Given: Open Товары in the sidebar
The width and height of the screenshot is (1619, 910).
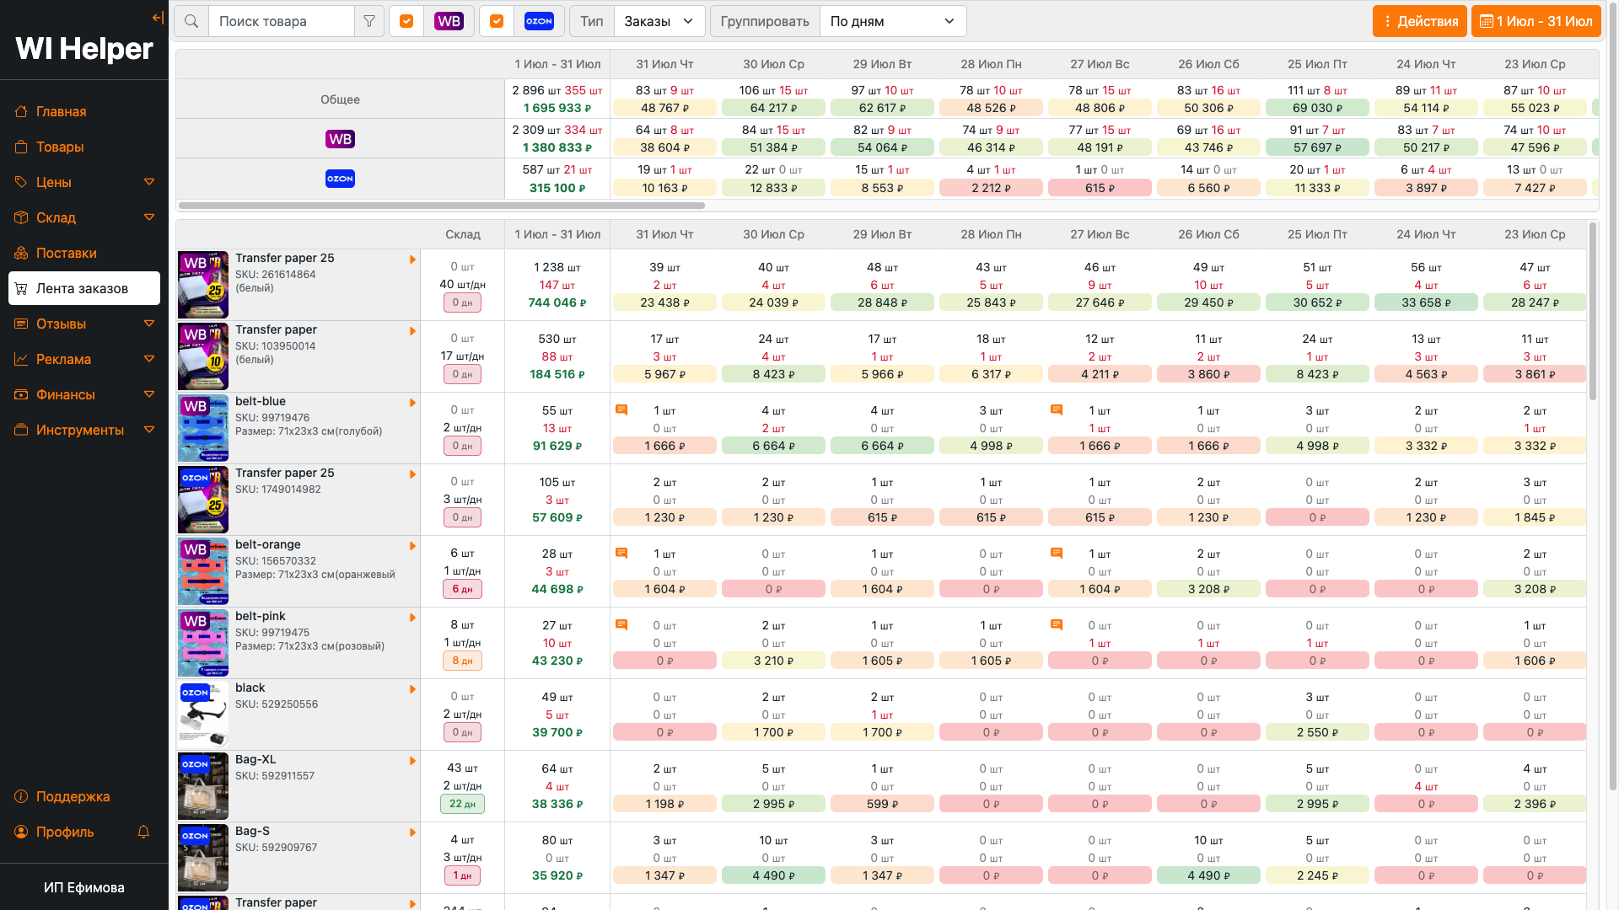Looking at the screenshot, I should point(60,147).
